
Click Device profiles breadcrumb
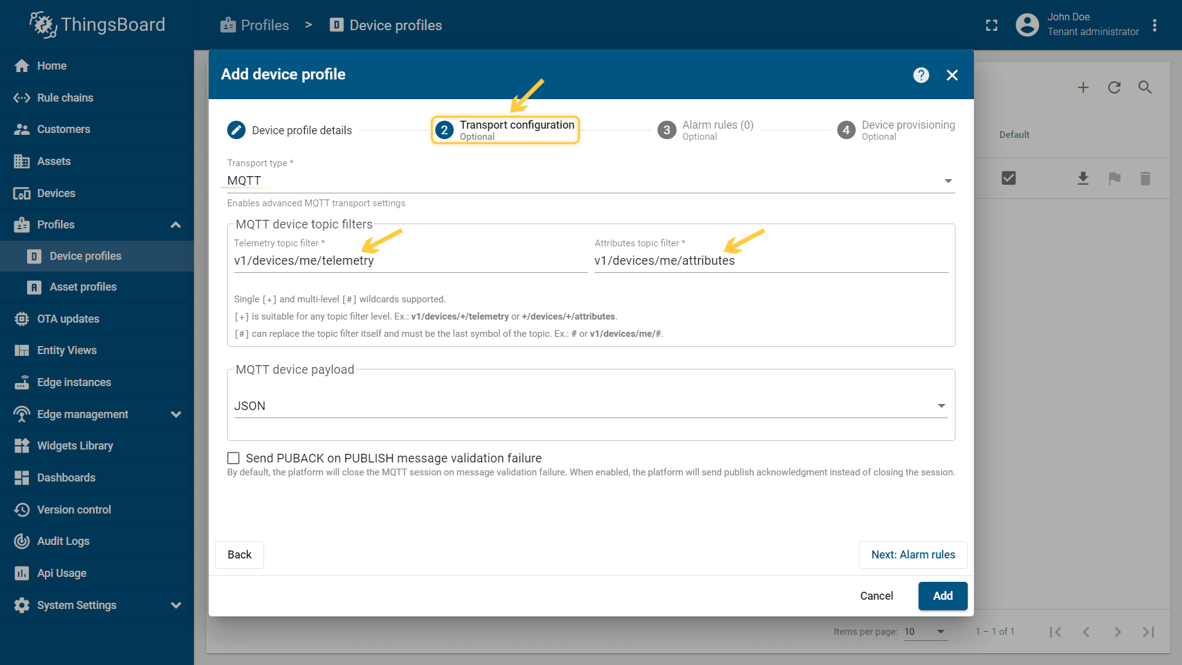click(x=385, y=25)
